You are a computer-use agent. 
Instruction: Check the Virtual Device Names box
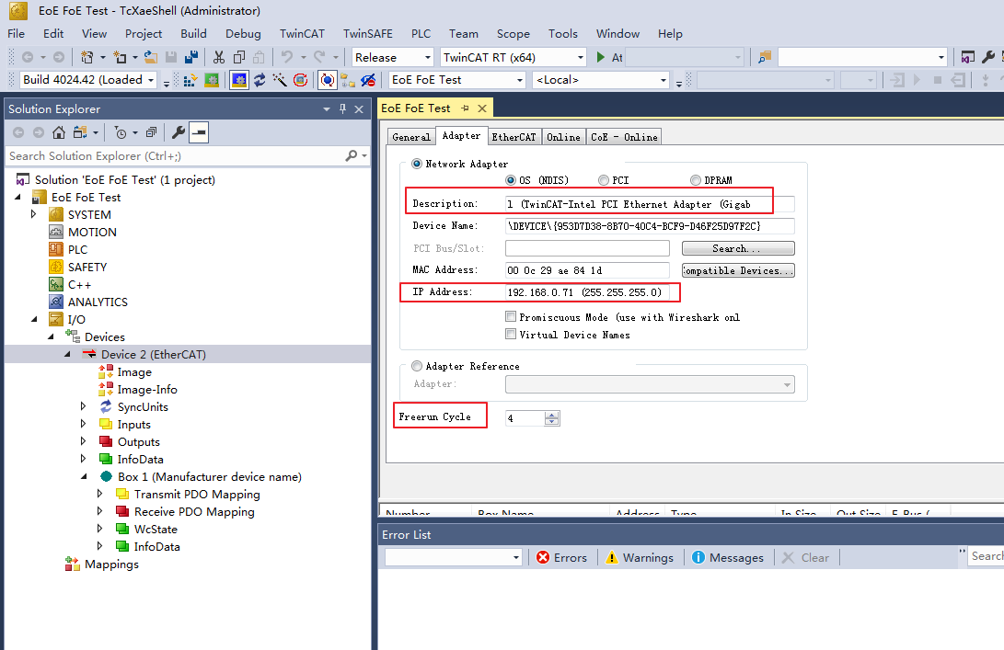coord(511,334)
